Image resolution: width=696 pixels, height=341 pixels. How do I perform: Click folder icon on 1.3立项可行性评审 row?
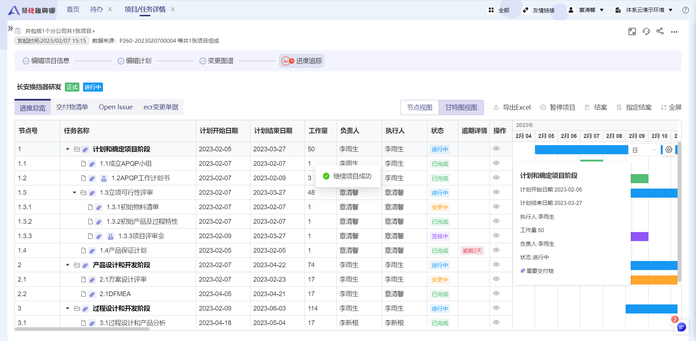click(83, 193)
